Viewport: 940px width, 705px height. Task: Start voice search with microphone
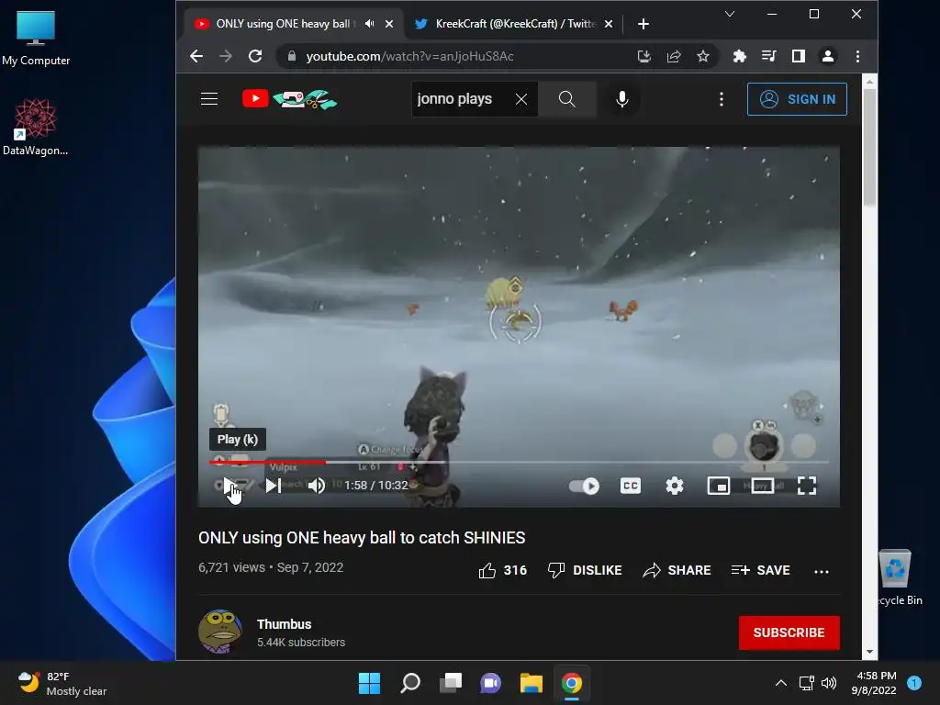pos(622,99)
